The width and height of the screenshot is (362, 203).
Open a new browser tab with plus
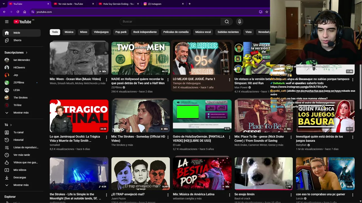[189, 4]
